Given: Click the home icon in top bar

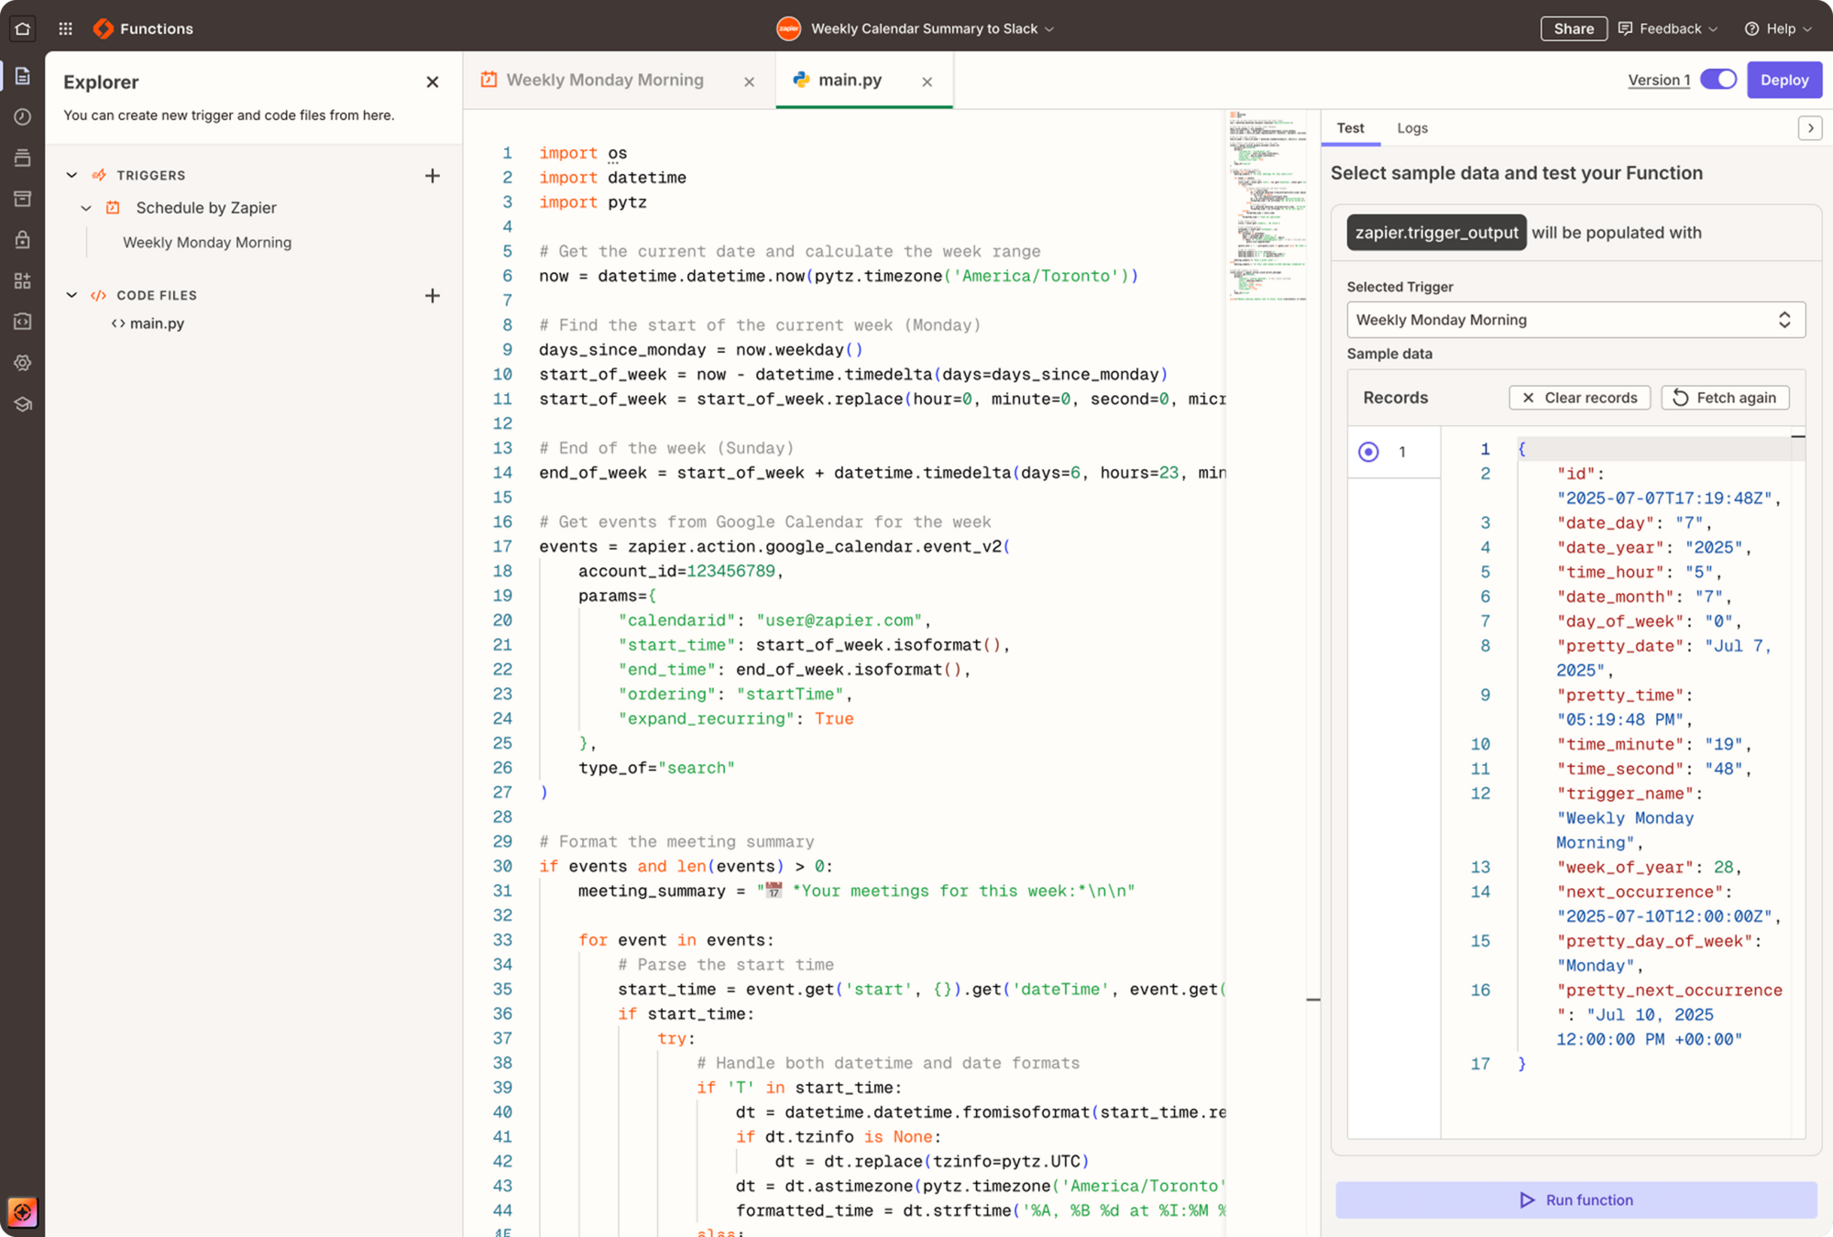Looking at the screenshot, I should tap(23, 28).
